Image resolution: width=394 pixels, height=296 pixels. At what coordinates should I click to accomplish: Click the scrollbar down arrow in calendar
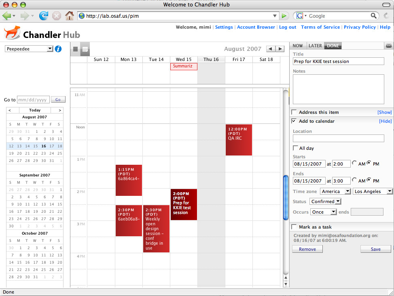click(286, 284)
